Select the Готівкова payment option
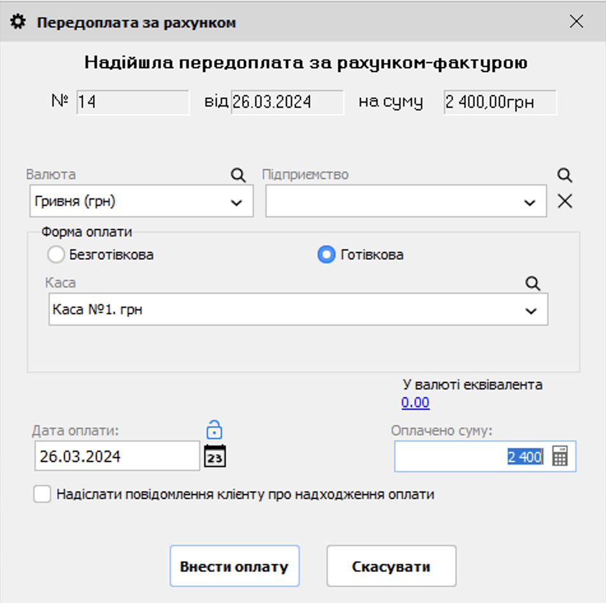This screenshot has width=606, height=603. click(326, 254)
